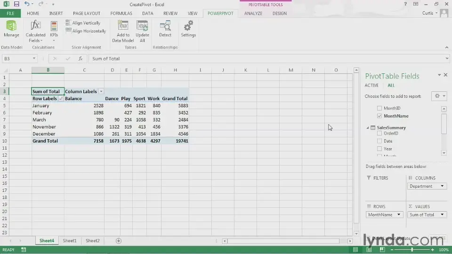Collapse the ribbon
Viewport: 452px width, 254px height.
(446, 48)
